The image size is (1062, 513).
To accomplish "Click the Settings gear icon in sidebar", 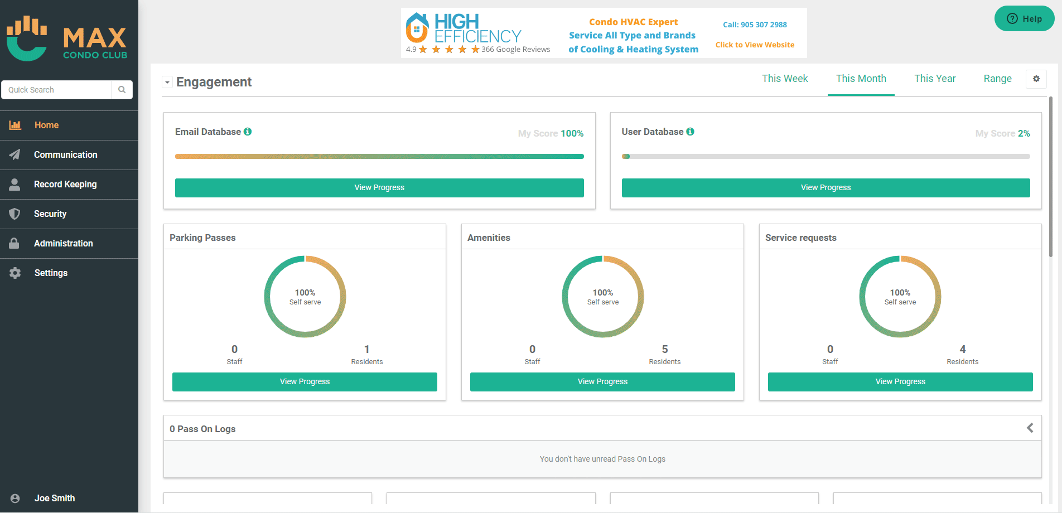I will point(15,273).
